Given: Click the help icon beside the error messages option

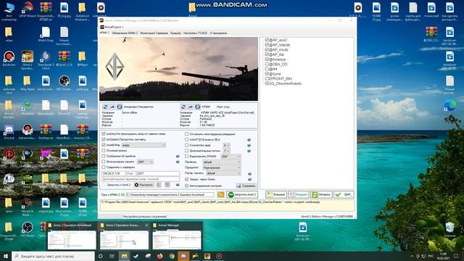Looking at the screenshot, I should [x=178, y=157].
